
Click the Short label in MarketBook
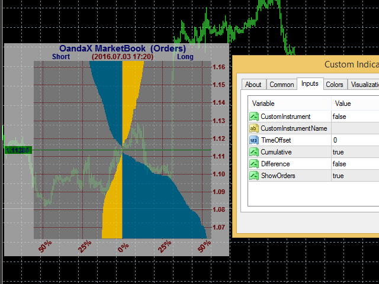(61, 57)
